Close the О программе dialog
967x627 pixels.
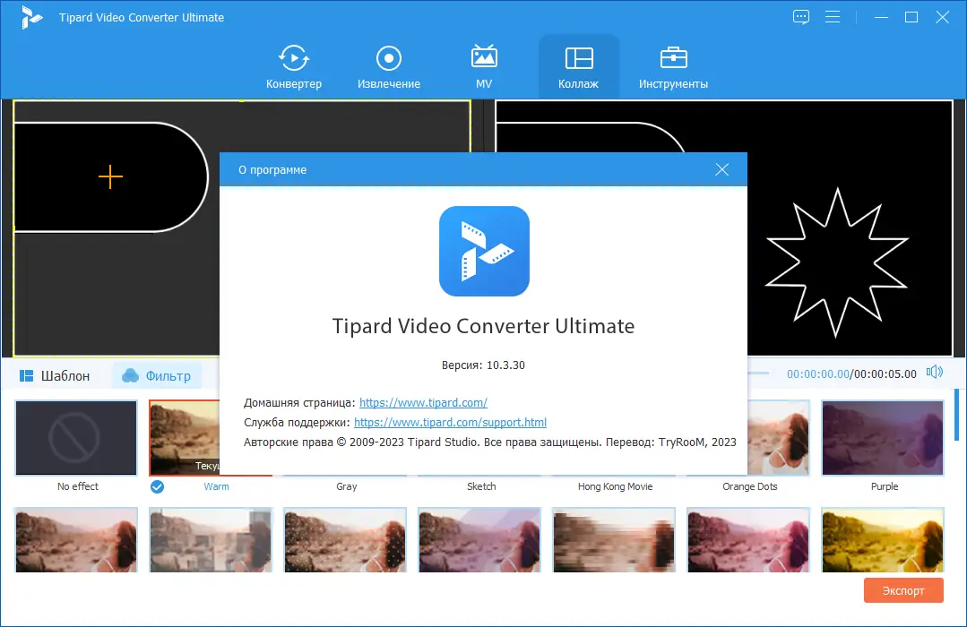point(721,169)
